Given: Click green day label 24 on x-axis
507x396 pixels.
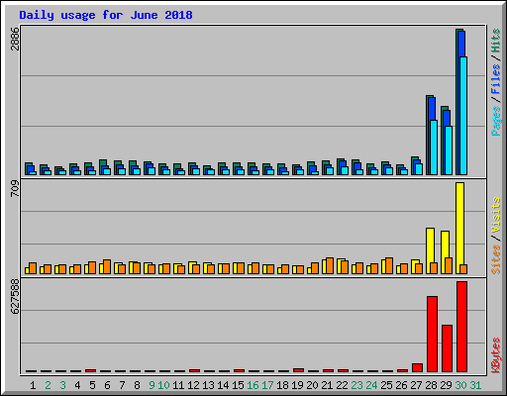Looking at the screenshot, I should (x=371, y=385).
